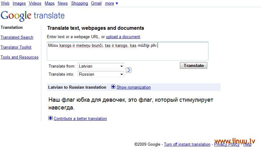Open the Shopping link at top

click(x=80, y=3)
